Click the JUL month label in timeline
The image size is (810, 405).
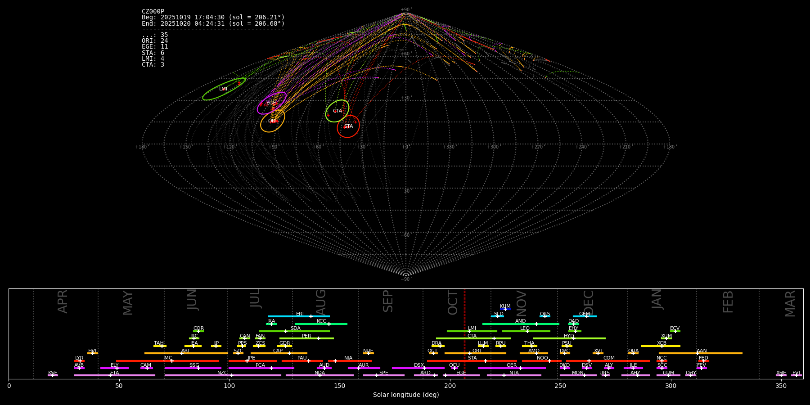coord(255,298)
